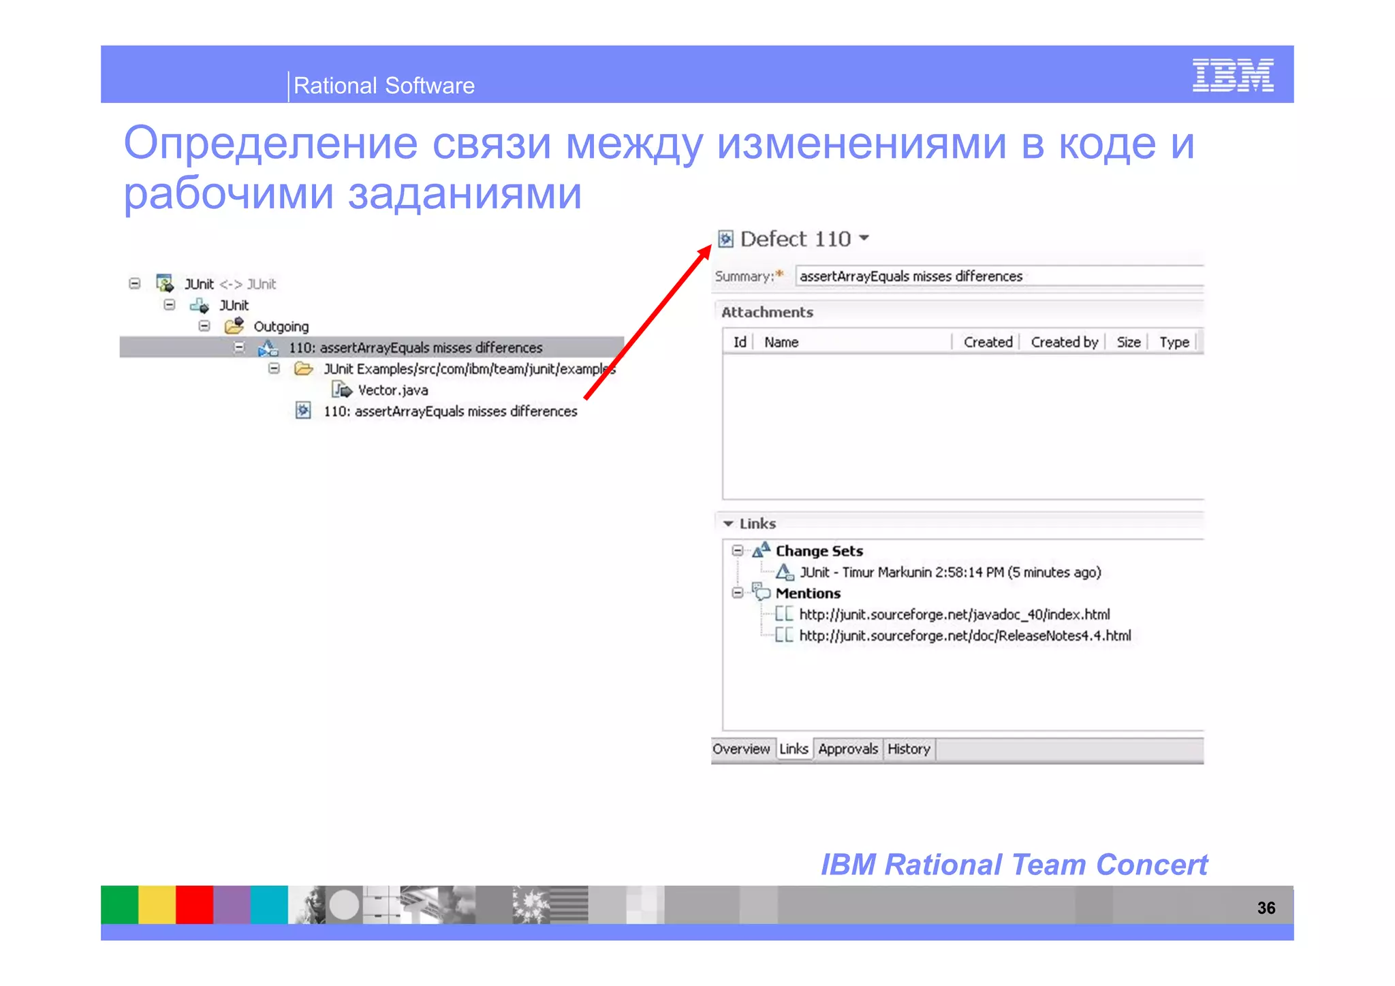Click the Vector.java file icon

342,389
